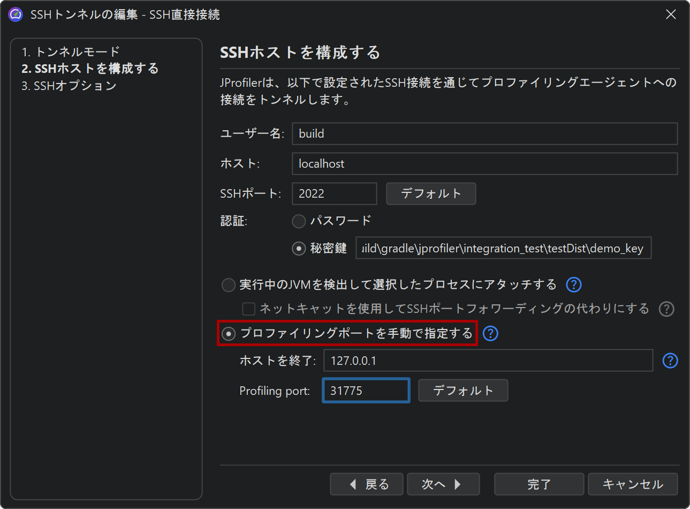Screen dimensions: 690x509
Task: Open help icon beside ホストを終了 field
Action: tap(670, 361)
